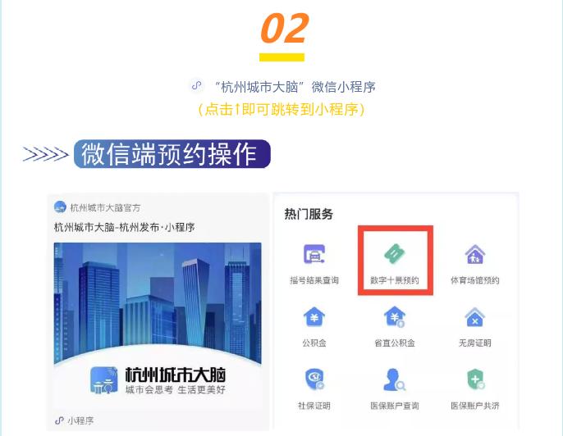The height and width of the screenshot is (436, 563).
Task: Click the mini program link icon beside 杭州城市大脑
Action: click(196, 86)
